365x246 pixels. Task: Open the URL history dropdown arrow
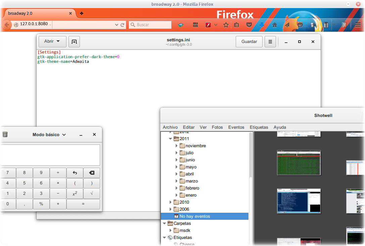pos(117,25)
